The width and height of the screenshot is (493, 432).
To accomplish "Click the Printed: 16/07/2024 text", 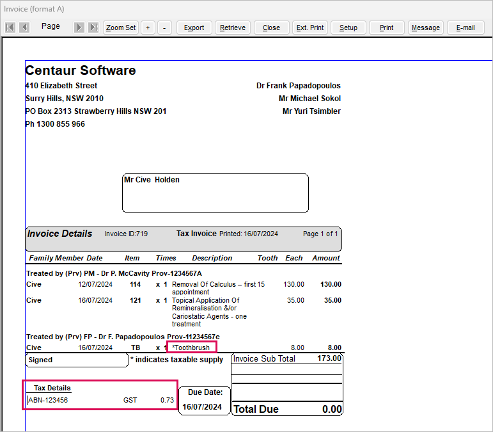I will click(248, 234).
